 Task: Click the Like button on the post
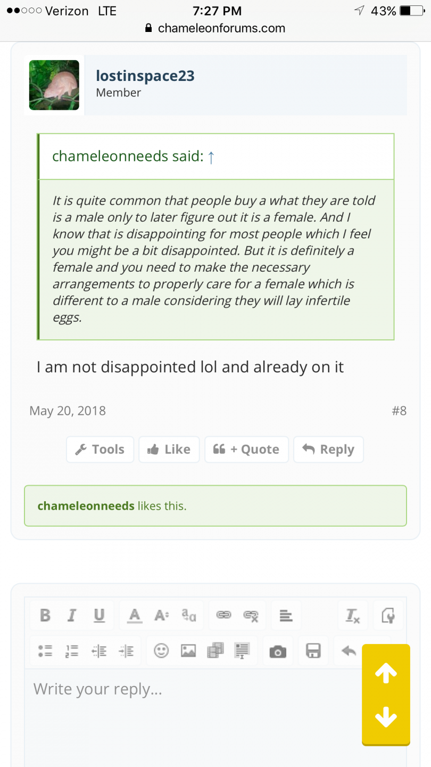pos(169,450)
